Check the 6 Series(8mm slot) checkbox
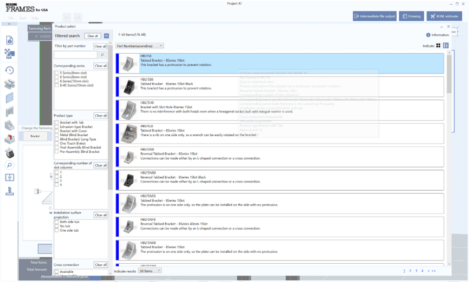The image size is (469, 282). point(56,77)
